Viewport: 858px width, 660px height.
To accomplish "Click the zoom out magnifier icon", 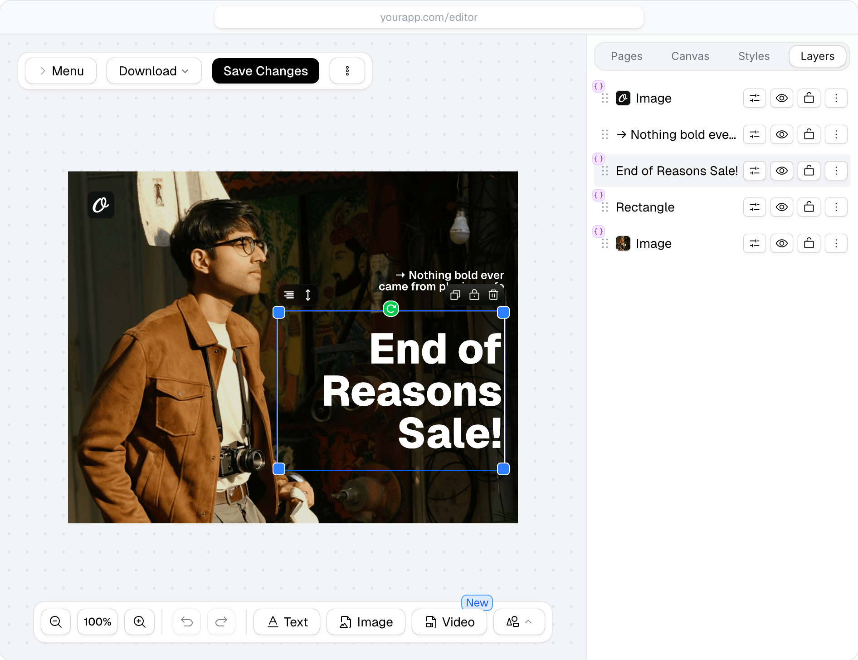I will click(56, 622).
